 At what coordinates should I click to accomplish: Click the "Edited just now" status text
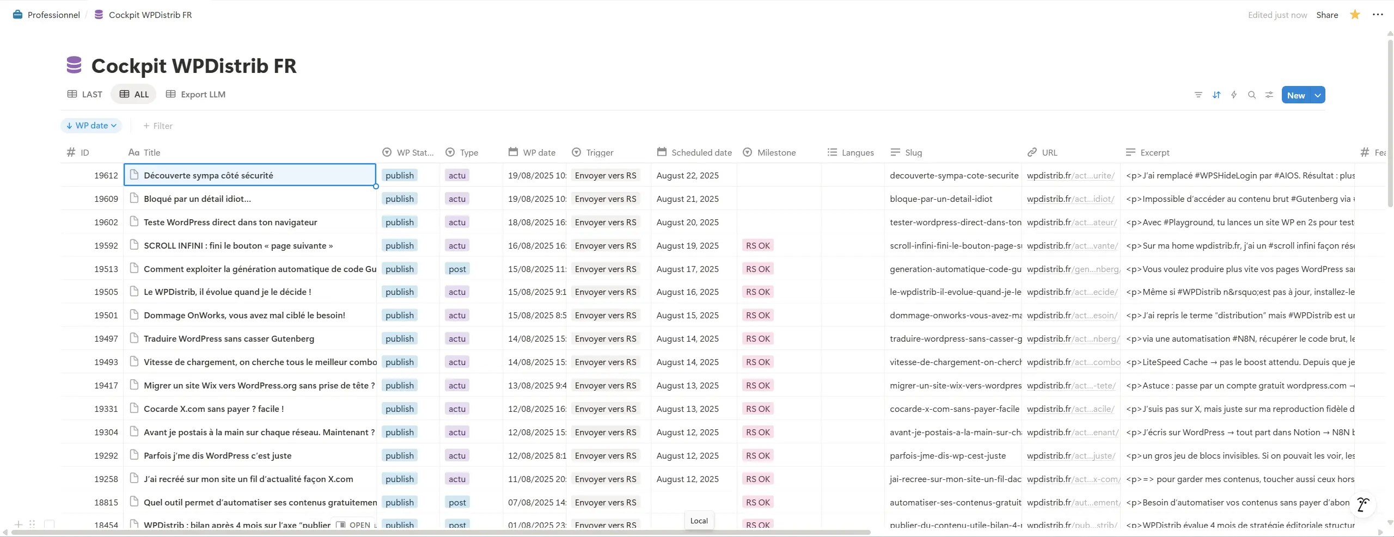pos(1277,15)
